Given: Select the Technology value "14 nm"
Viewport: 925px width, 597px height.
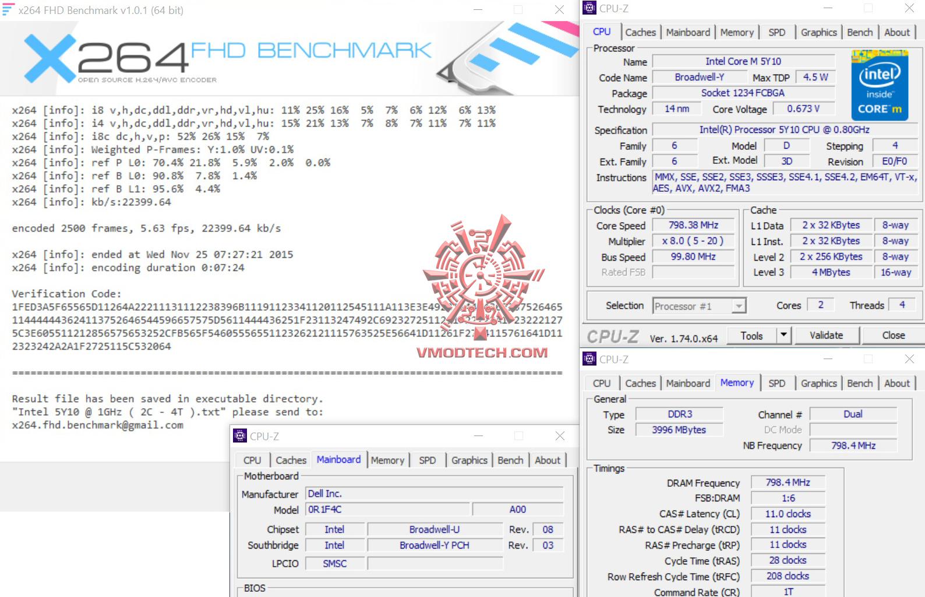Looking at the screenshot, I should click(x=677, y=108).
